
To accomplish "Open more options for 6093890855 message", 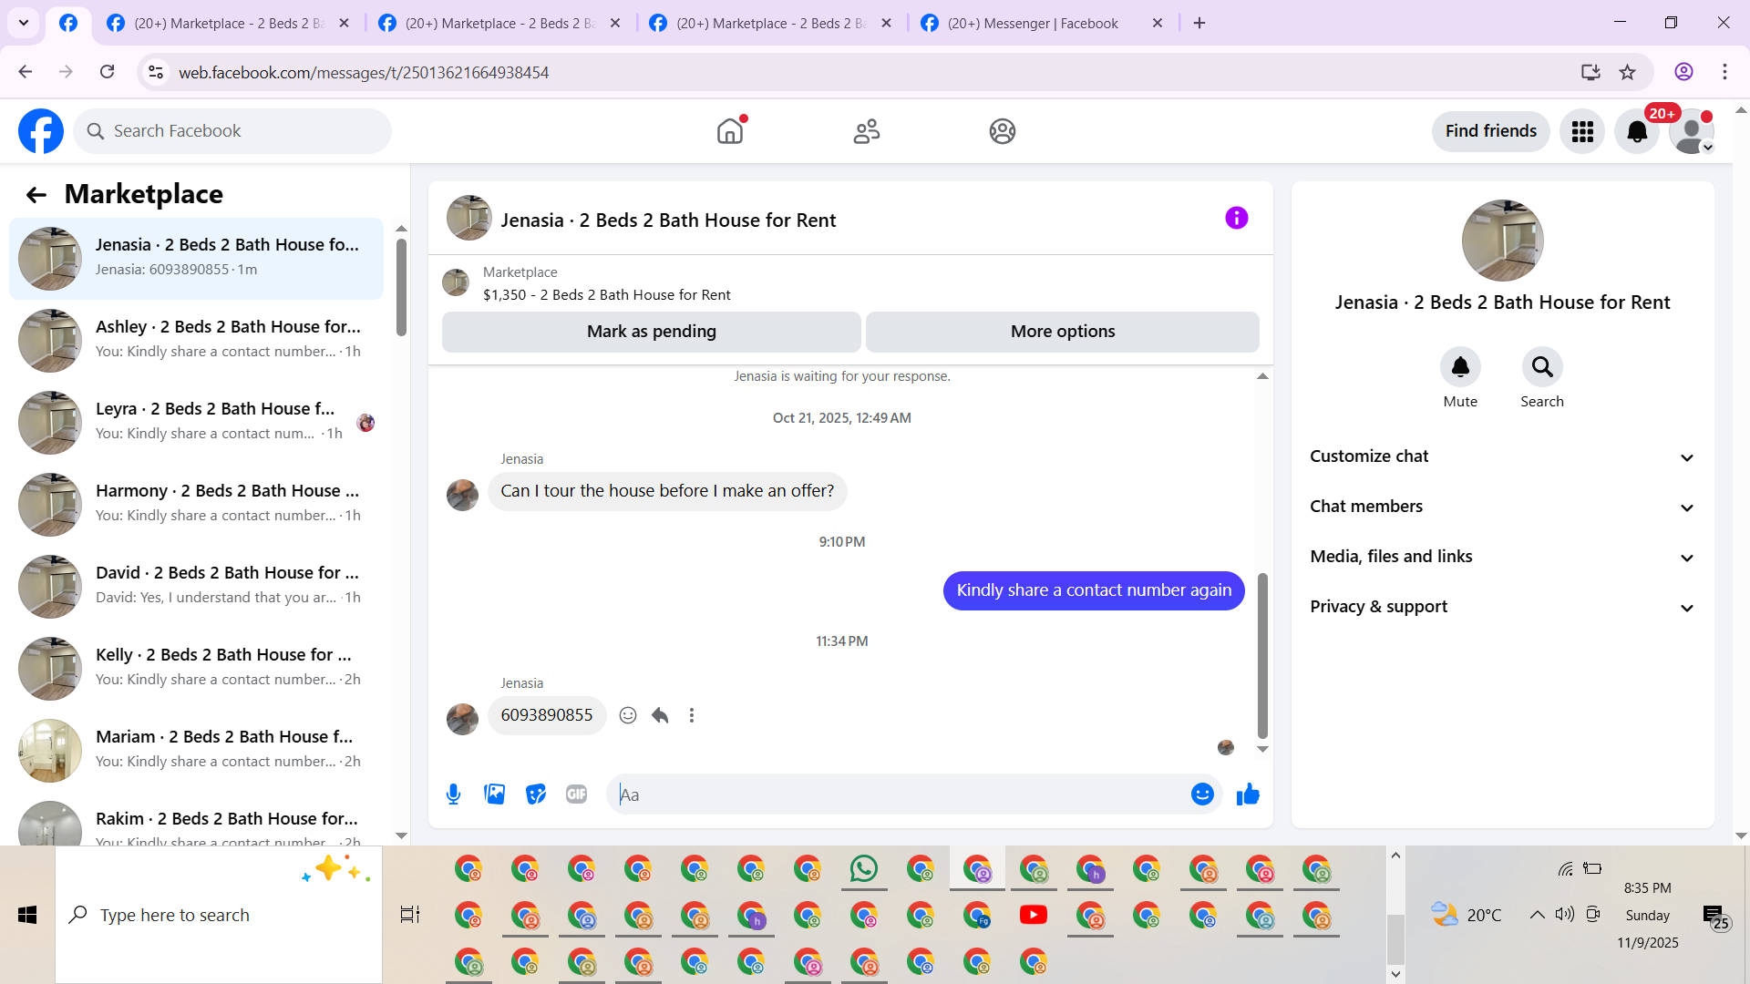I will (692, 715).
